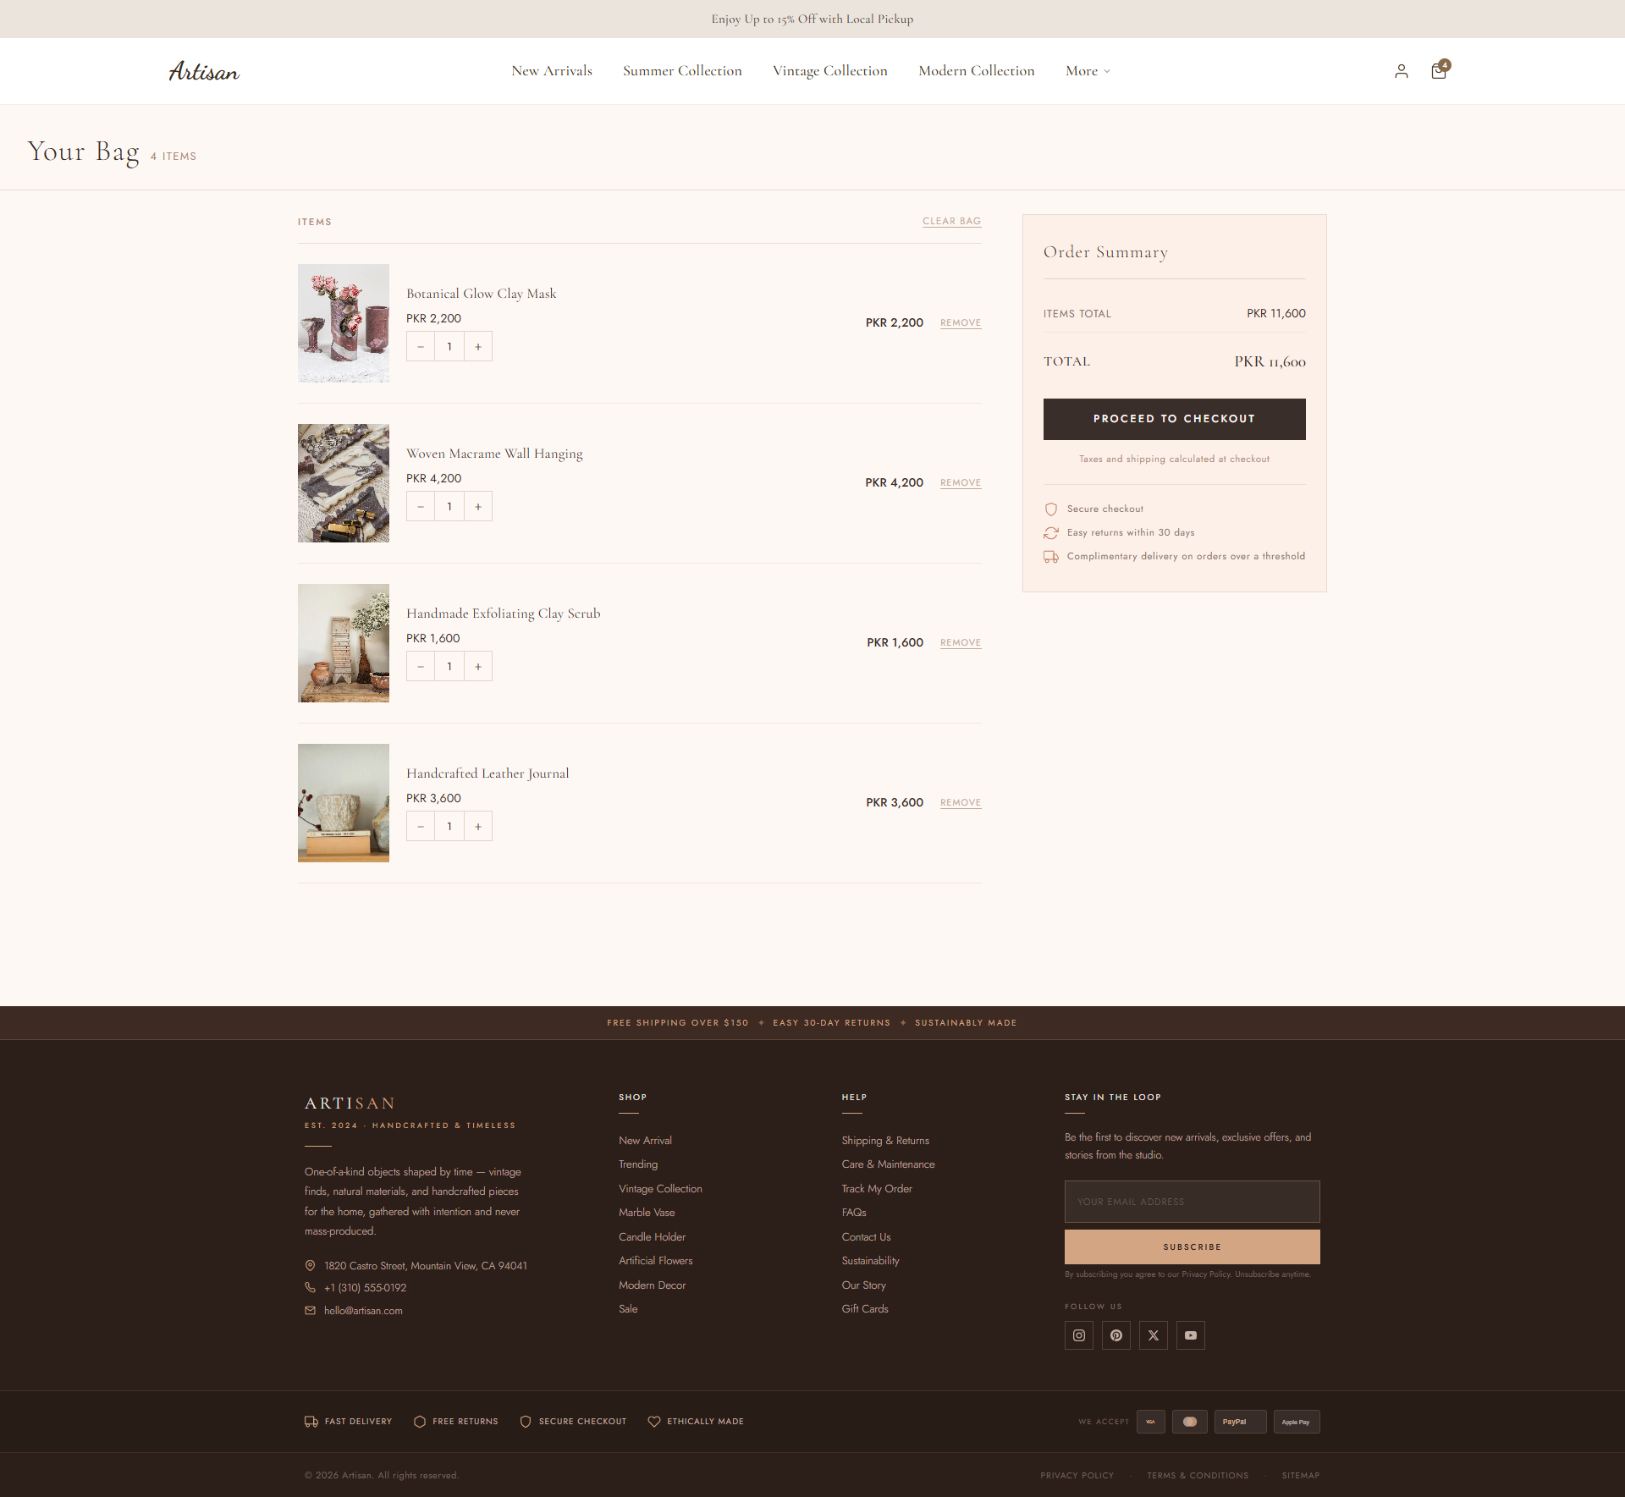Open Track My Order footer link

pyautogui.click(x=877, y=1189)
